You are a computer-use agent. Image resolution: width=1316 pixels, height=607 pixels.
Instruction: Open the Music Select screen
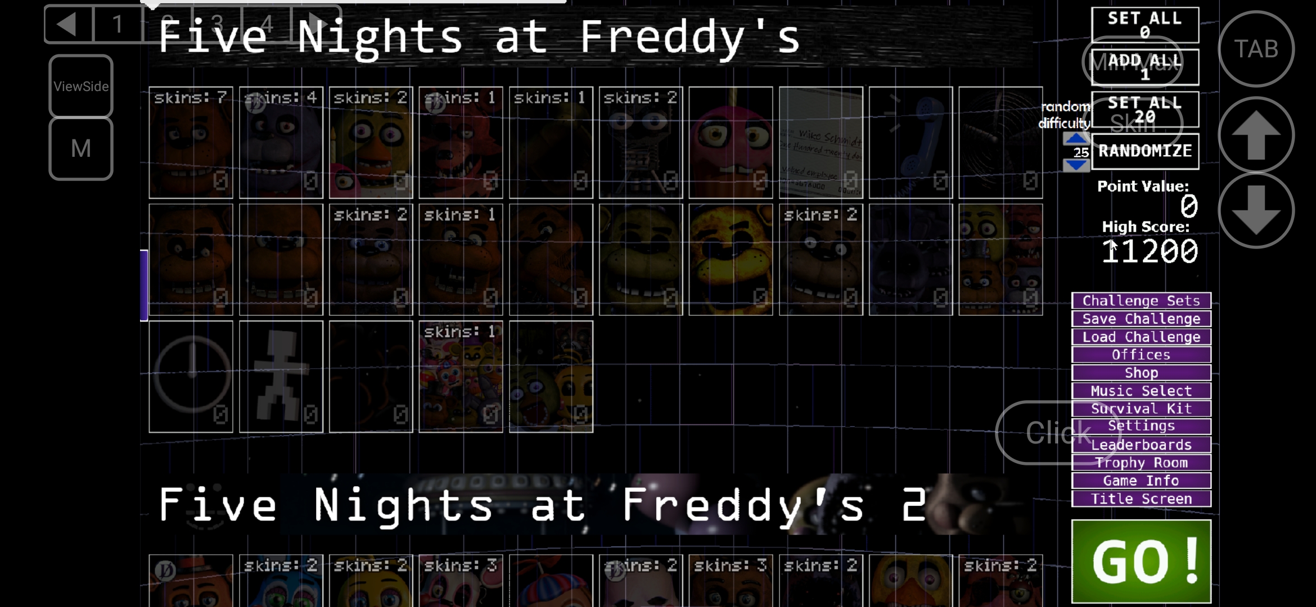(1142, 390)
